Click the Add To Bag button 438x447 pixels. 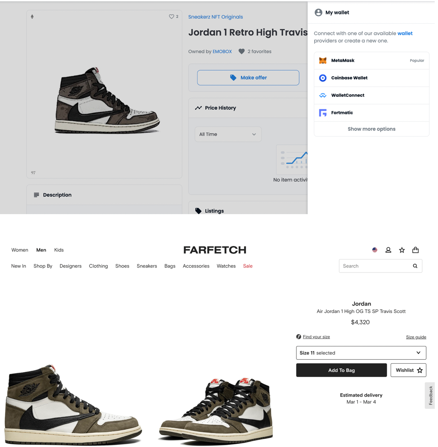point(342,370)
